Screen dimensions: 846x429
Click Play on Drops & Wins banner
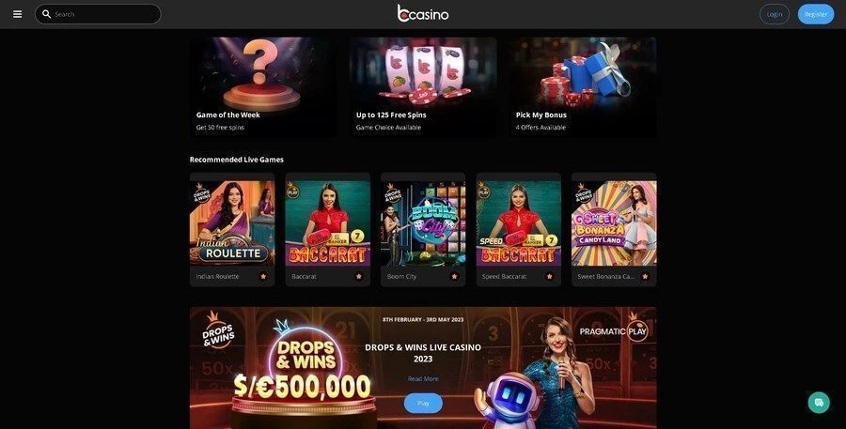coord(423,403)
